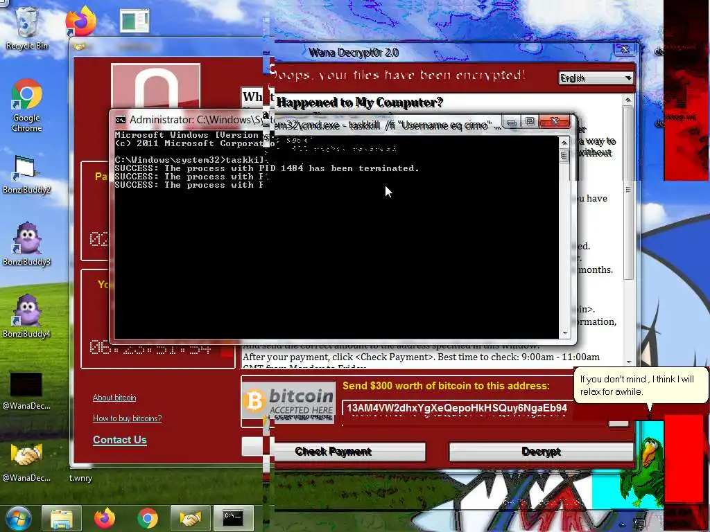Click the Wana Decryptor text scrollbar down arrow

click(628, 362)
